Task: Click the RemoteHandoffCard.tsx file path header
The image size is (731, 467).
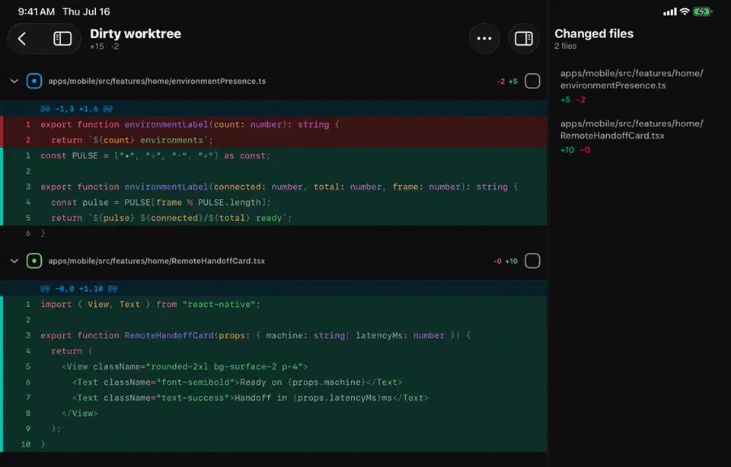Action: (x=157, y=261)
